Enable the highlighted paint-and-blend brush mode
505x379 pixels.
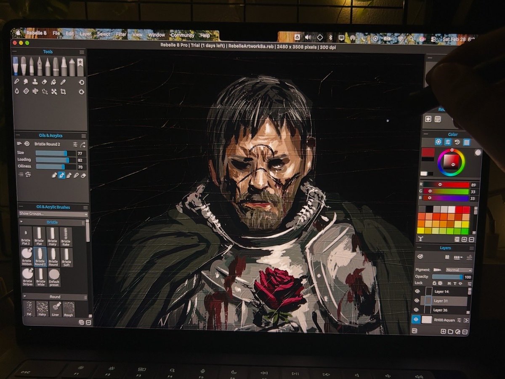click(x=61, y=176)
